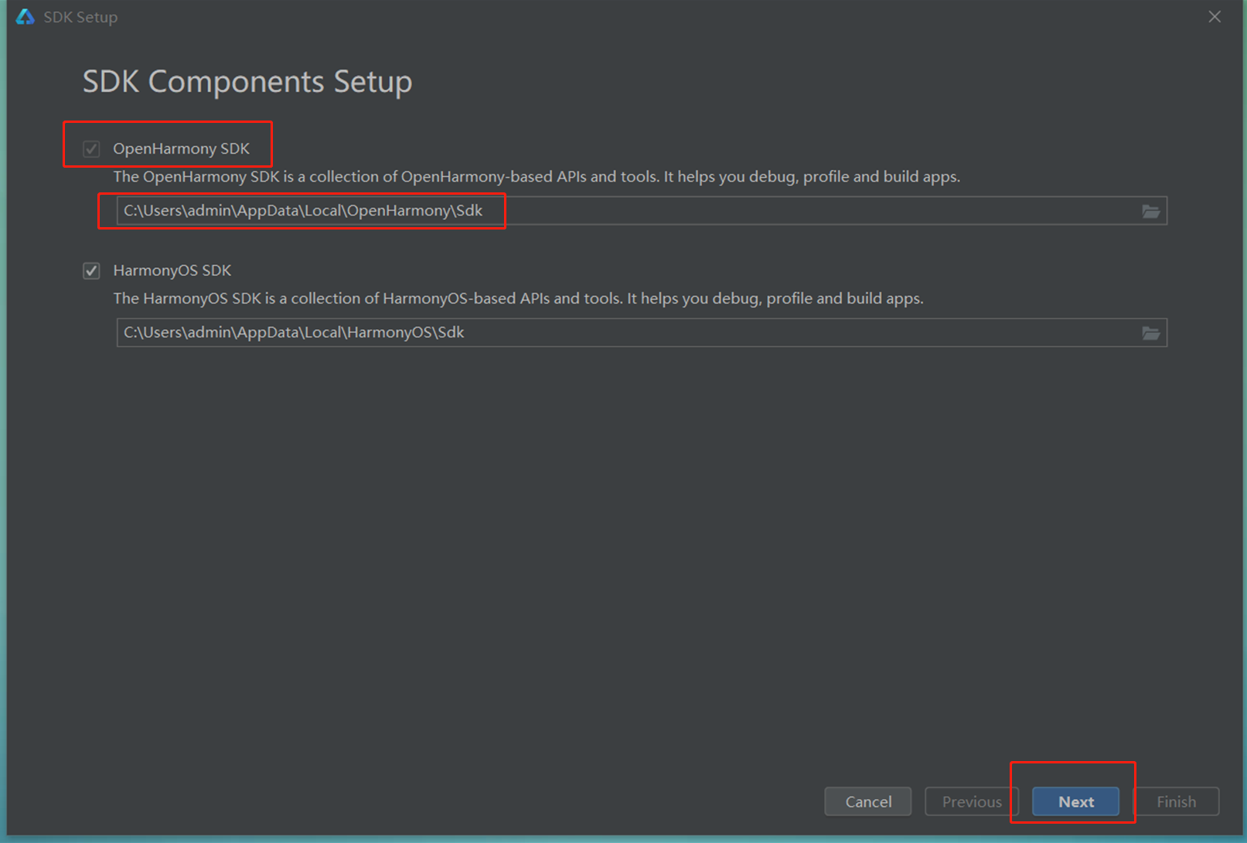
Task: Click the OpenHarmony SDK description text
Action: [x=537, y=177]
